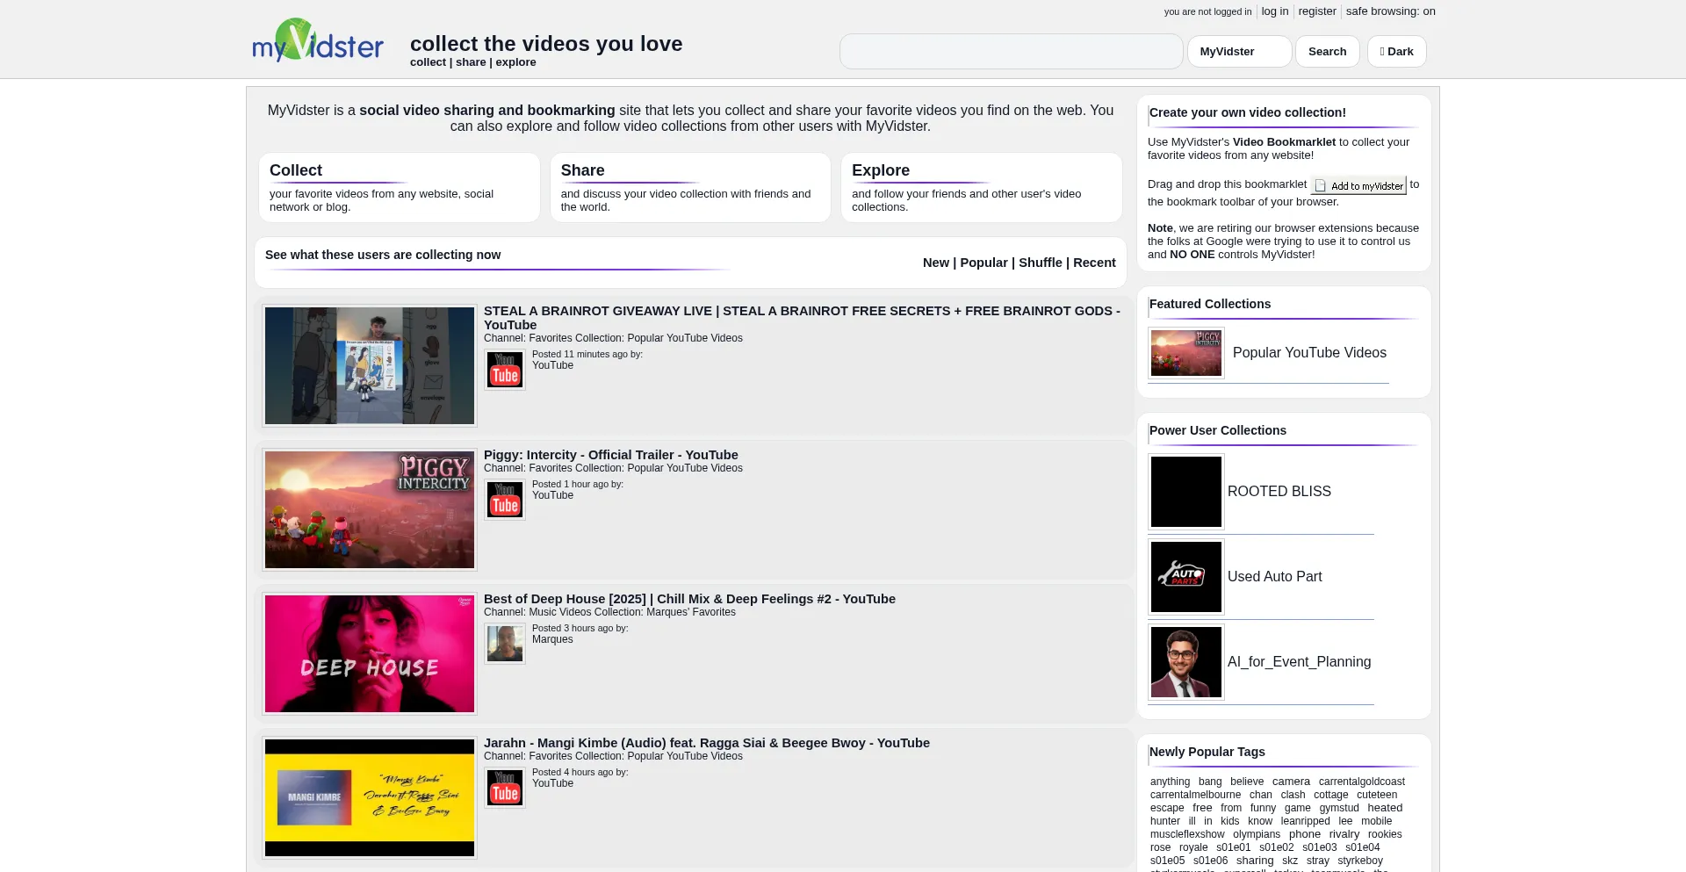The height and width of the screenshot is (872, 1686).
Task: Click YouTube avatar on Piggy Intercity post
Action: pyautogui.click(x=505, y=500)
